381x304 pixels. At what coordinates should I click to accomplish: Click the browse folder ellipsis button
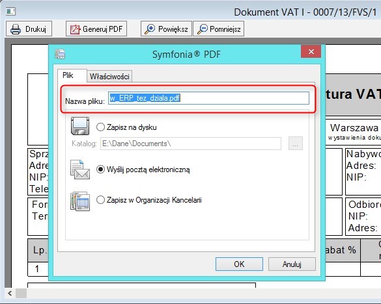point(296,144)
